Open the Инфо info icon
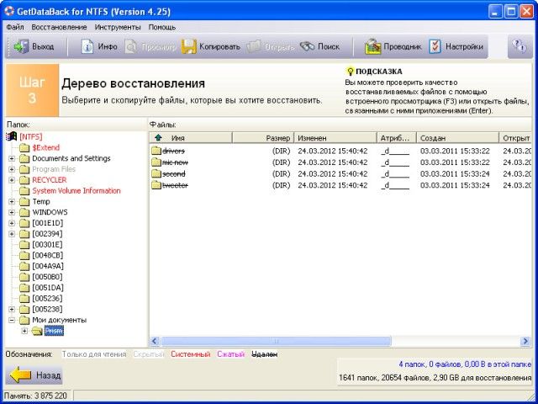Screen dimensions: 538x404 (87, 46)
